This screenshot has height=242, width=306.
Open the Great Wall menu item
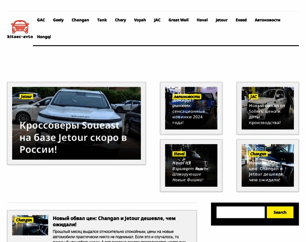click(178, 20)
